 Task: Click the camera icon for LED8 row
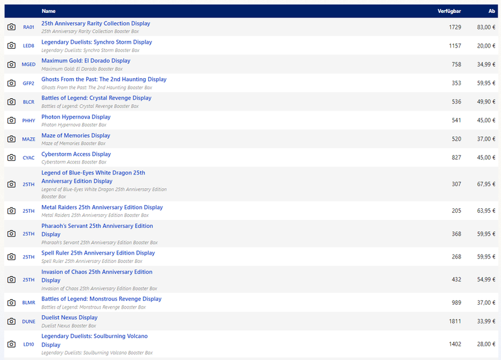12,46
